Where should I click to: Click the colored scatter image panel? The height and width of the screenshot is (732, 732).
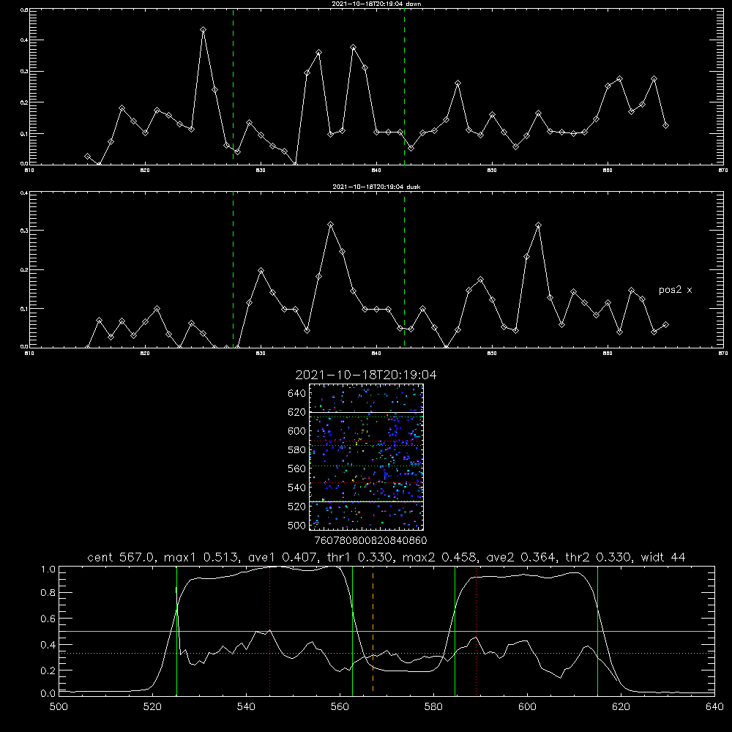tap(367, 457)
